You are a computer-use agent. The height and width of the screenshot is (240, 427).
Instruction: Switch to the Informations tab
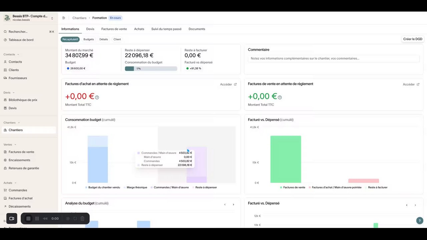[70, 29]
